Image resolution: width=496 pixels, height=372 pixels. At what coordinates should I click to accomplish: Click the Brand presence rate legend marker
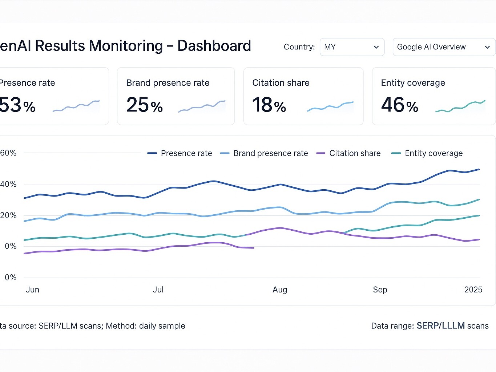click(224, 153)
